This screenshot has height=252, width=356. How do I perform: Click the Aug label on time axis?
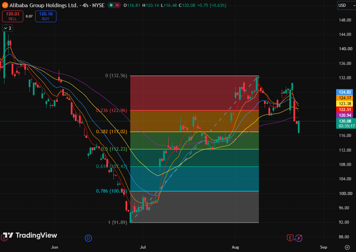click(235, 247)
